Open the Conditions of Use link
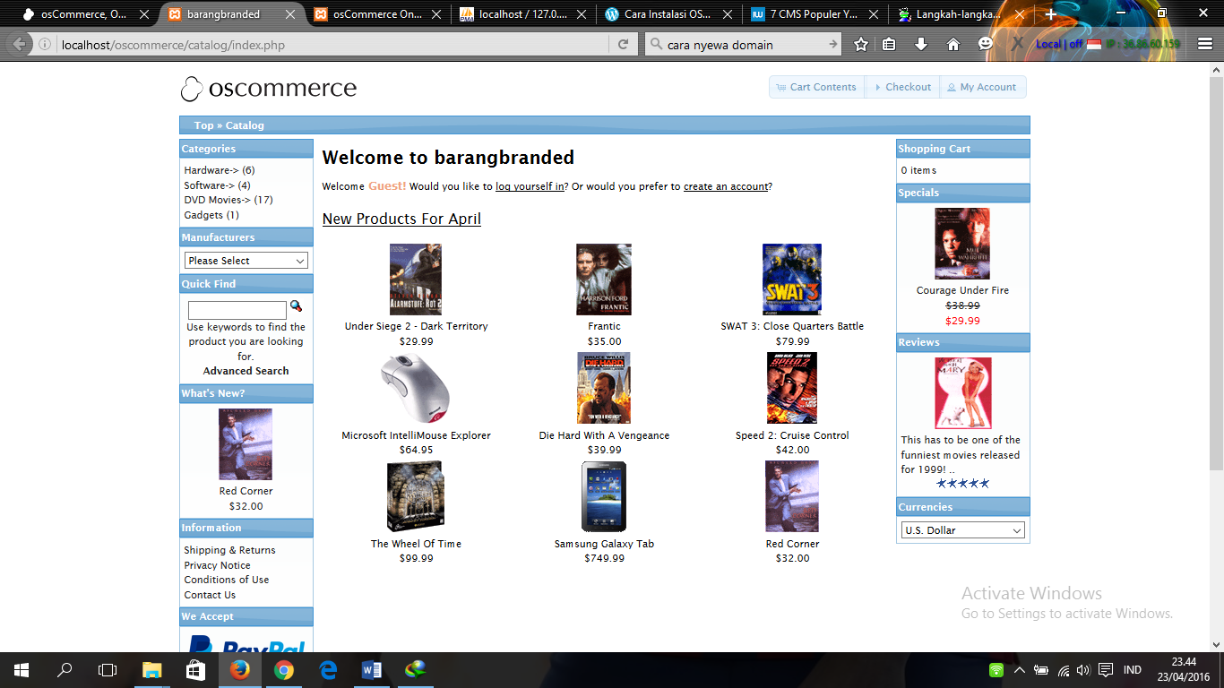 [x=227, y=580]
